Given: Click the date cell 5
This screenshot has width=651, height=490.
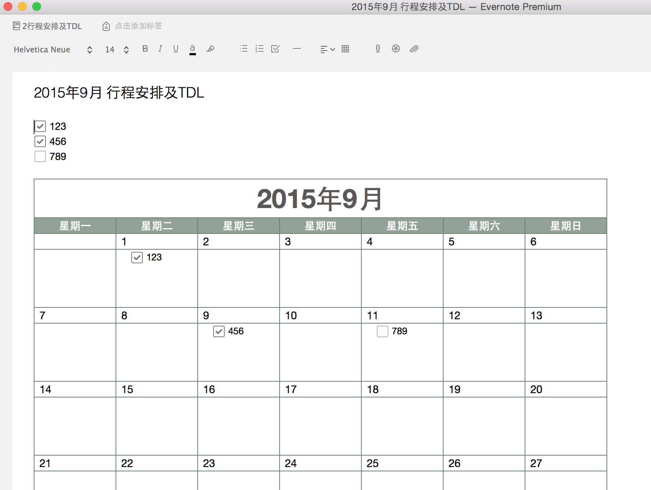Looking at the screenshot, I should click(484, 242).
